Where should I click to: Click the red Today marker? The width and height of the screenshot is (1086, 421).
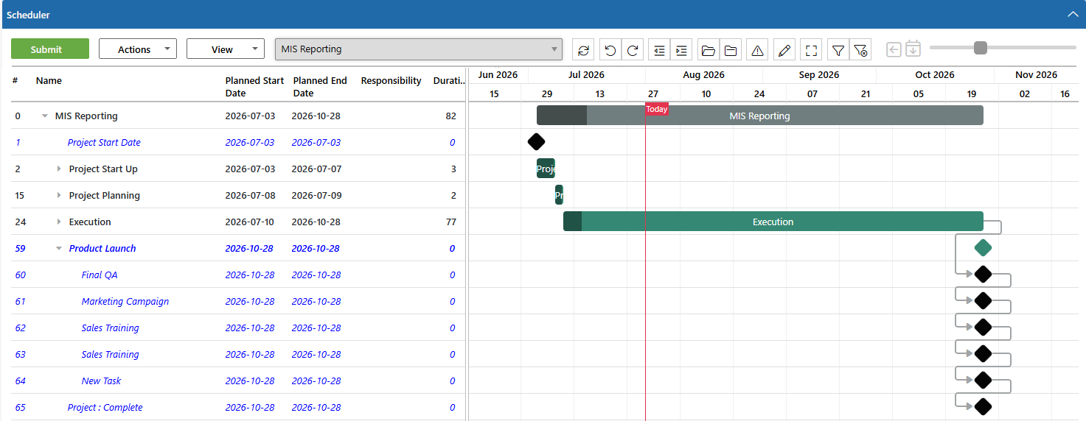(656, 109)
